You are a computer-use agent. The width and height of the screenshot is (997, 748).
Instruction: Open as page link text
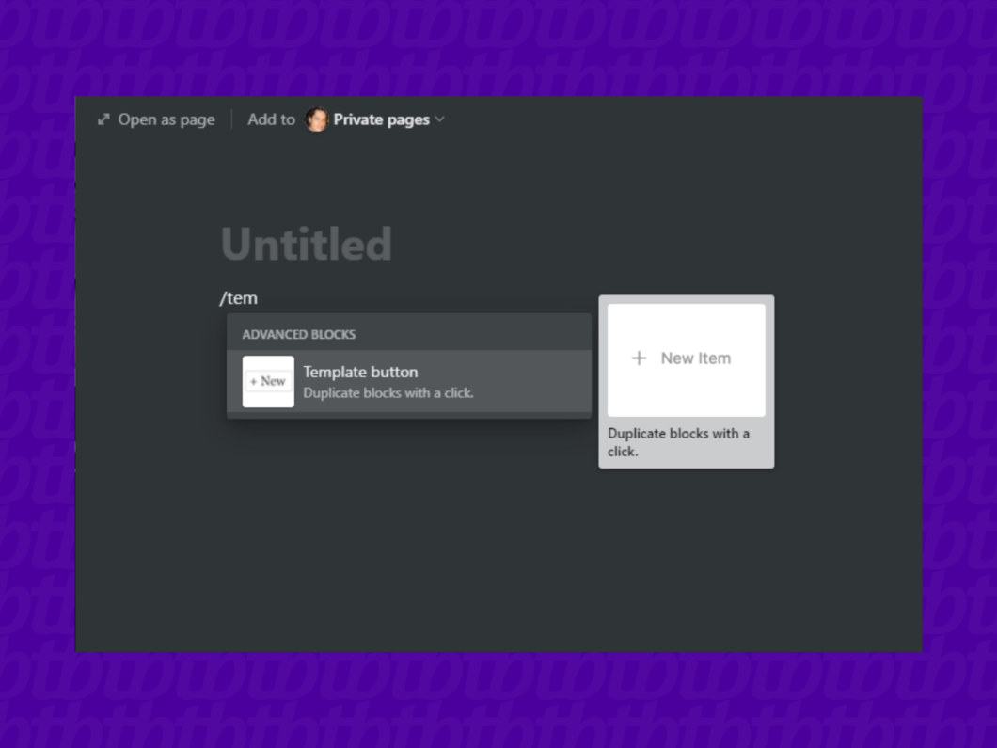coord(166,119)
